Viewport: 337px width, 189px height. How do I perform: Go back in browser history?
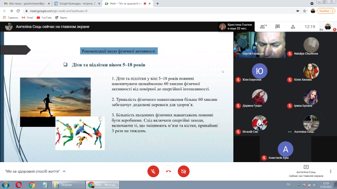(5, 11)
